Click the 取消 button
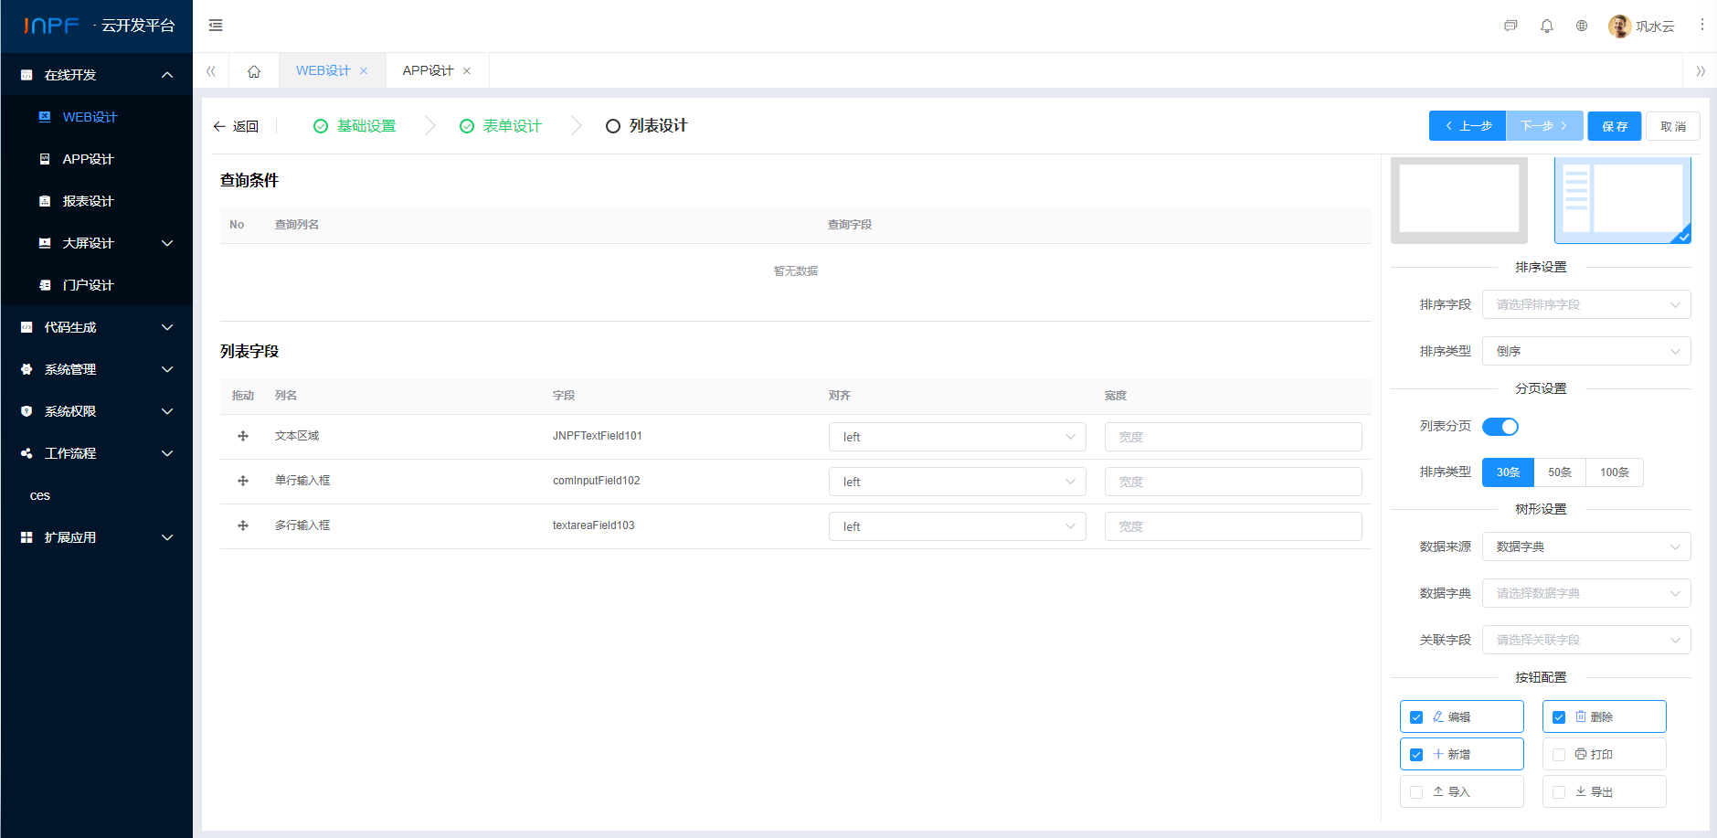 (1673, 126)
